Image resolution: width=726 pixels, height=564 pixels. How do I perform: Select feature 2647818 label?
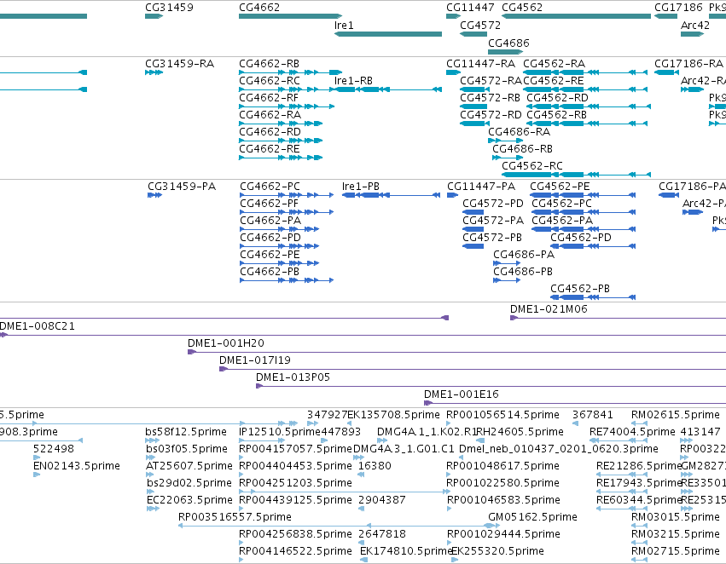382,534
